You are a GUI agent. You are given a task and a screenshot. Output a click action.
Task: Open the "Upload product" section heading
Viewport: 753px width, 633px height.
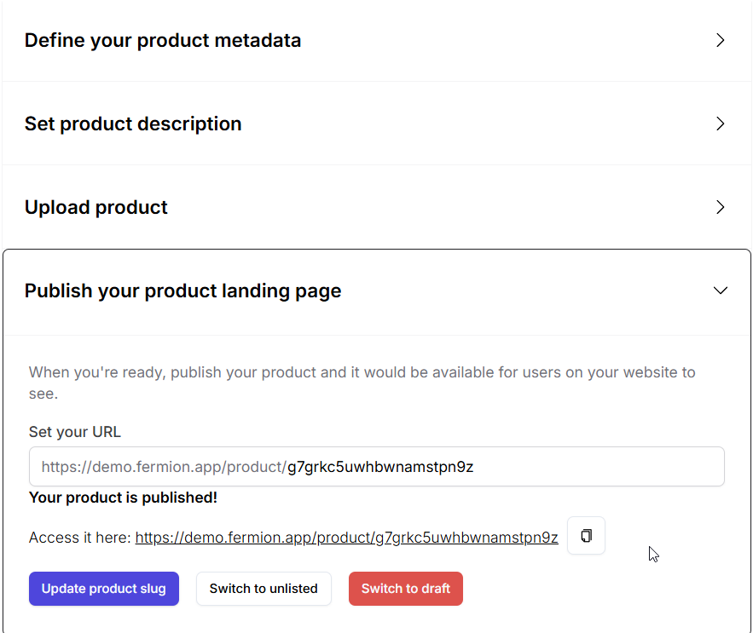(96, 207)
